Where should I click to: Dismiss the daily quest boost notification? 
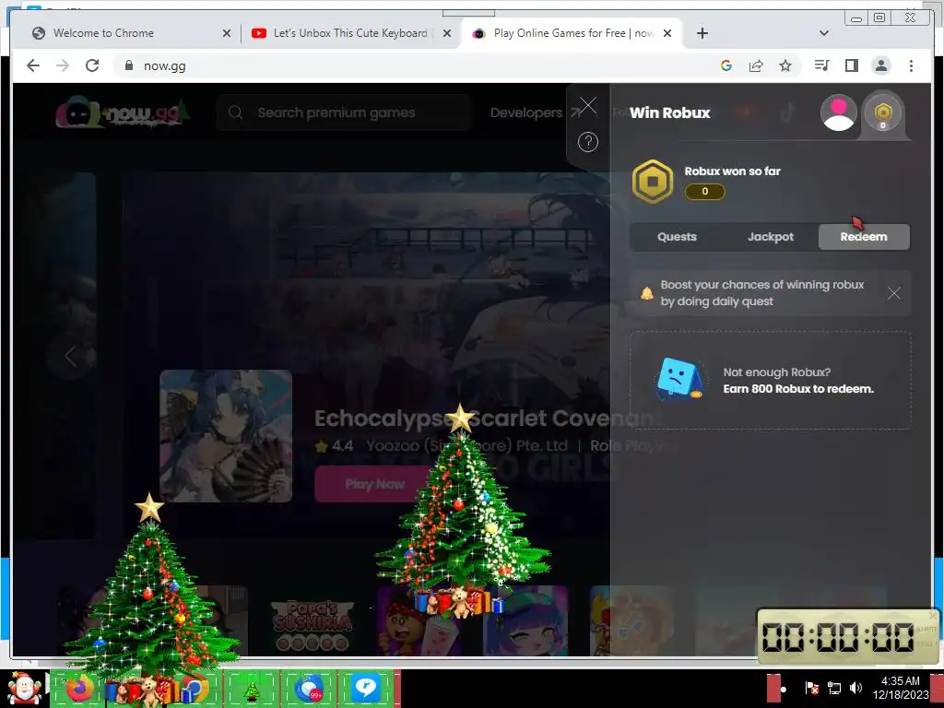pos(893,293)
